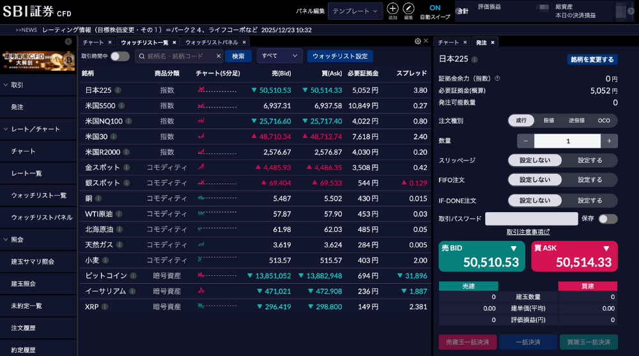Open info icon for 銅 row
This screenshot has width=639, height=356.
[98, 199]
